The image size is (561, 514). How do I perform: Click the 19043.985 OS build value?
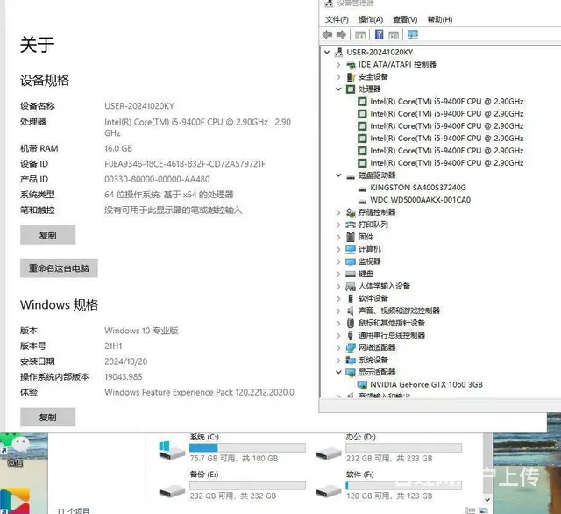tap(124, 377)
